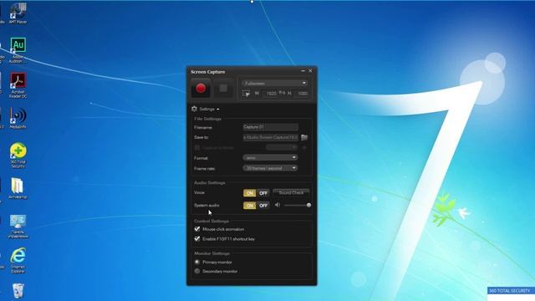The width and height of the screenshot is (535, 301).
Task: Close the Screen Capture window
Action: pyautogui.click(x=310, y=71)
